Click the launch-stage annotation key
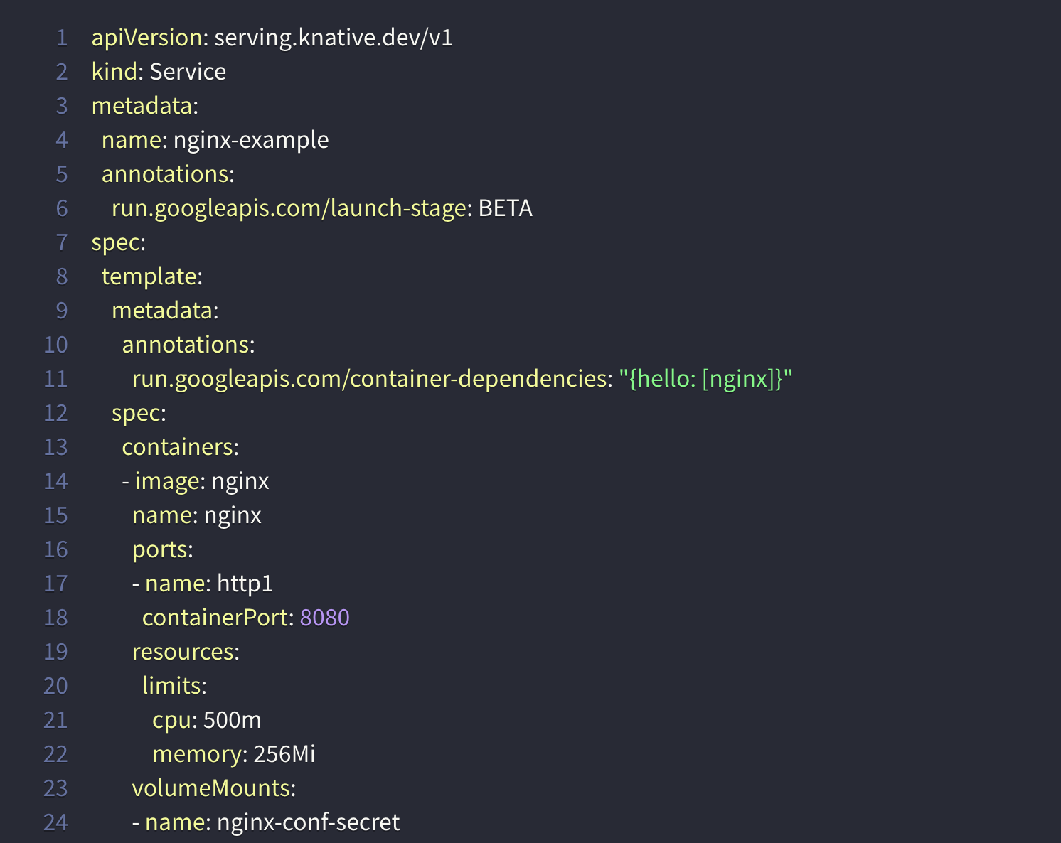Image resolution: width=1061 pixels, height=843 pixels. point(288,208)
